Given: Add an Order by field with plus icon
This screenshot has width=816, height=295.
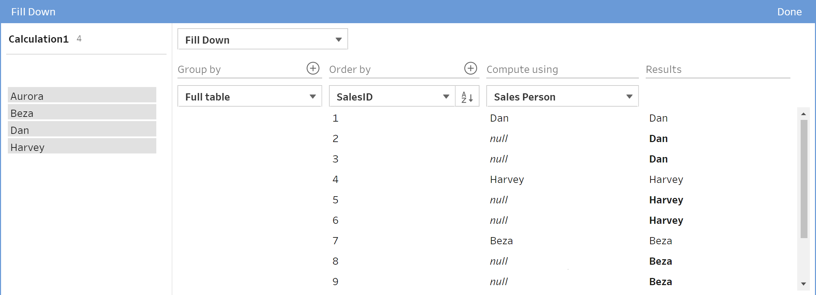Looking at the screenshot, I should pos(470,68).
